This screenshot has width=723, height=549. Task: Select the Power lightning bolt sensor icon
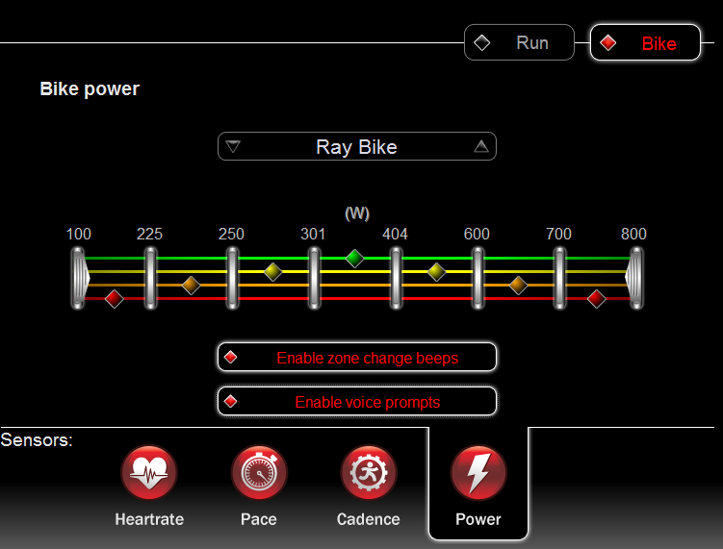478,473
